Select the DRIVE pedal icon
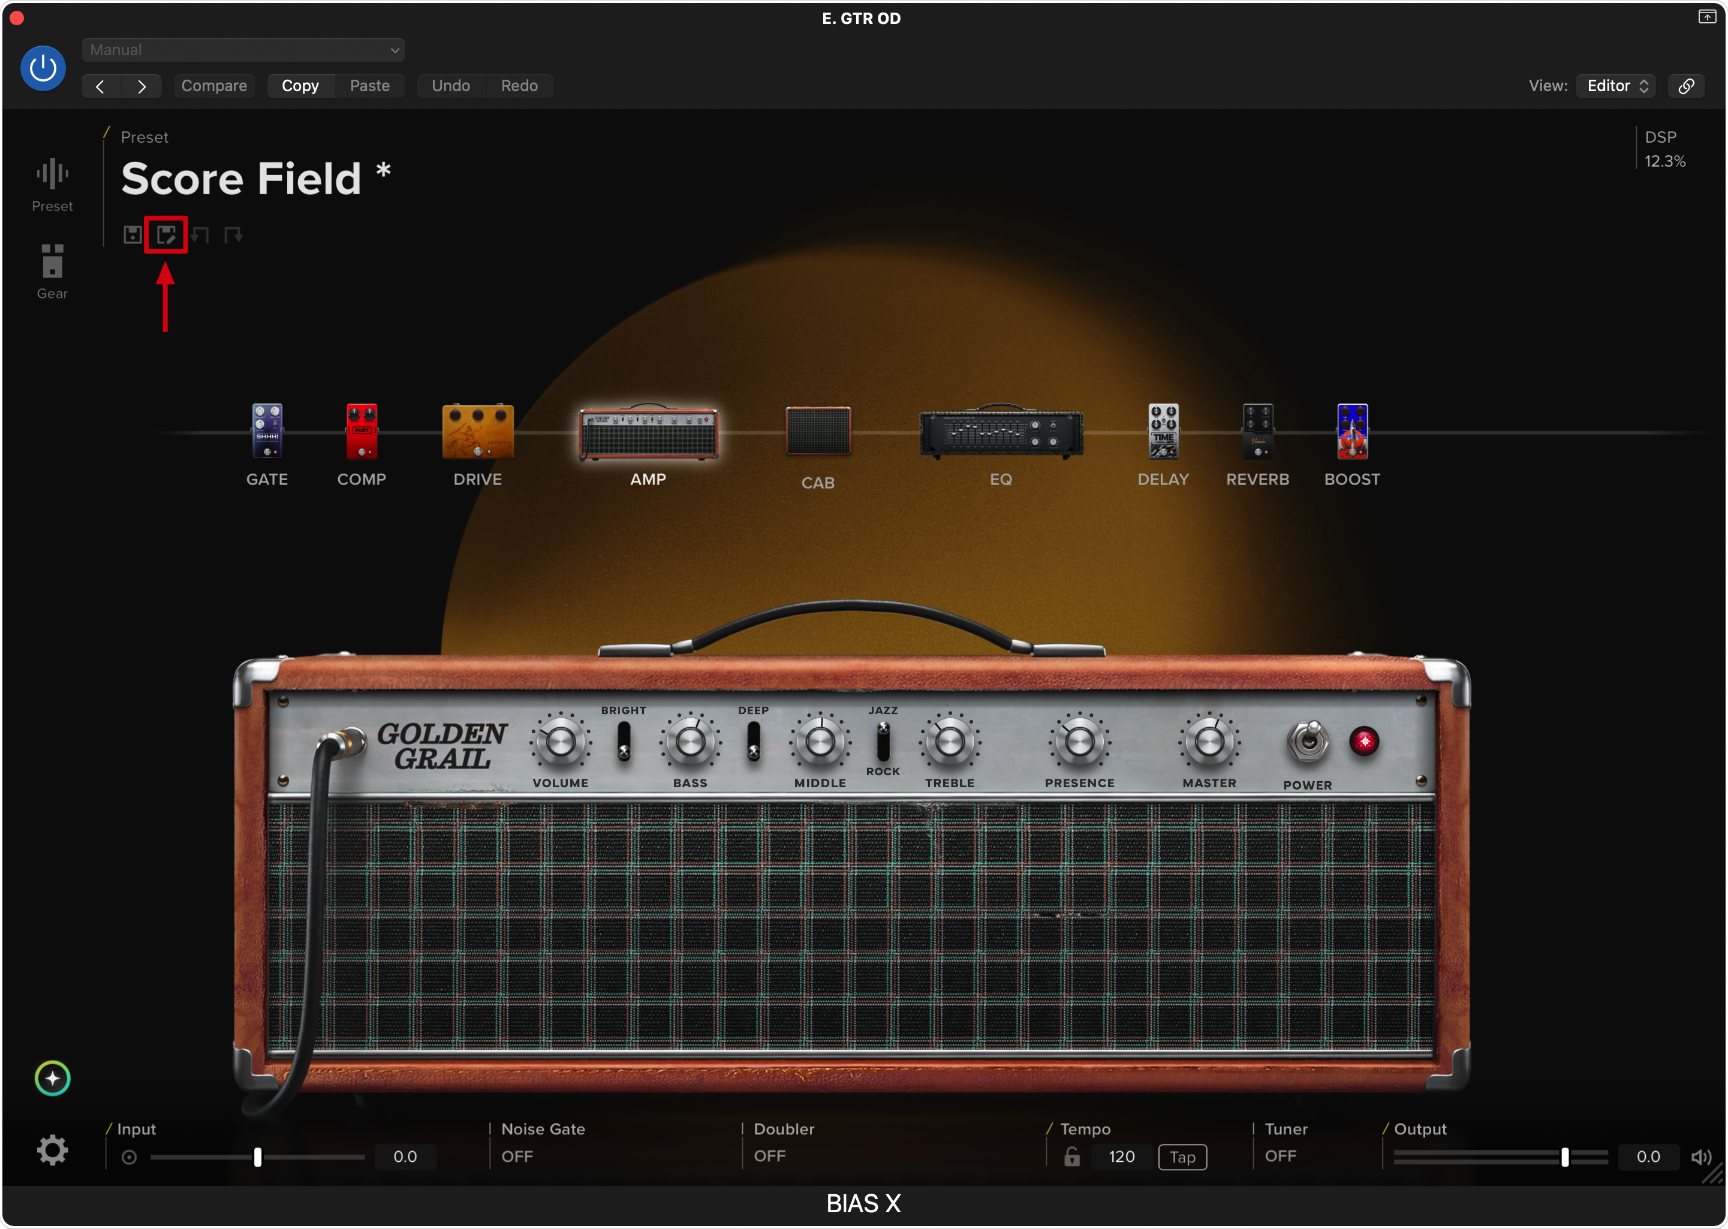 coord(478,432)
